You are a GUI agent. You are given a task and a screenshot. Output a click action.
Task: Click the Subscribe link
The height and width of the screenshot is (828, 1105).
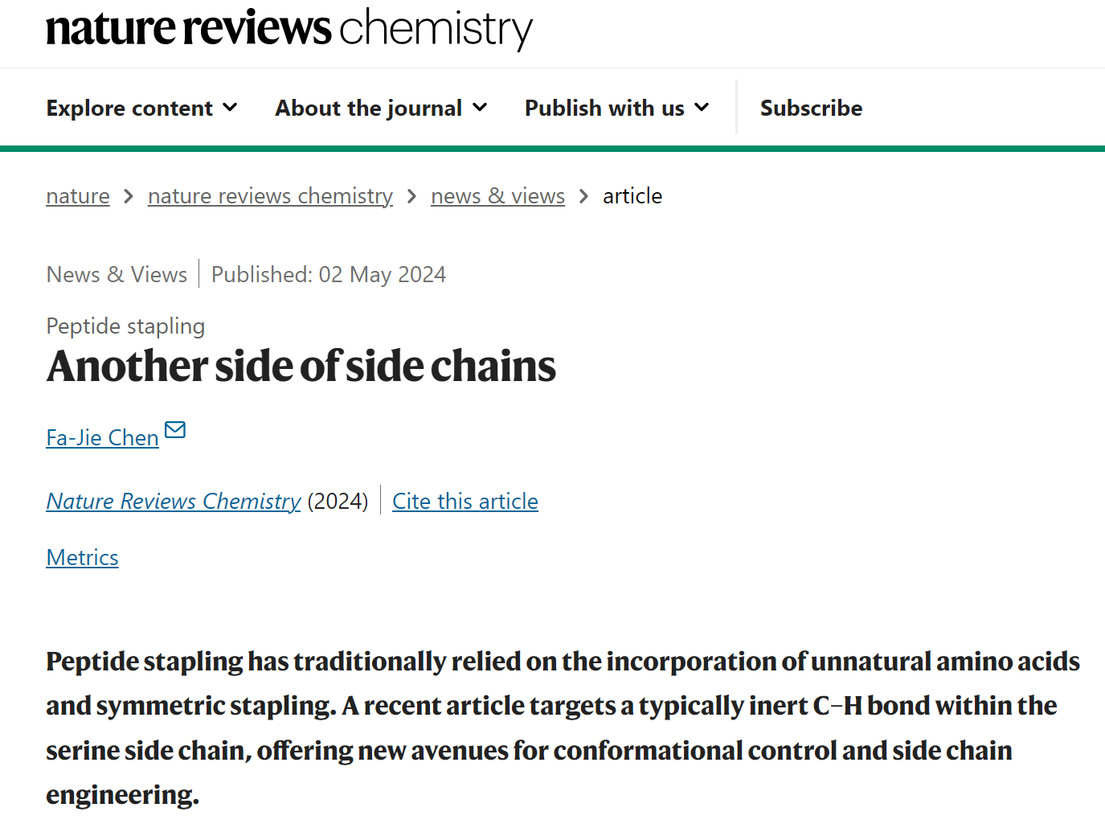(811, 109)
